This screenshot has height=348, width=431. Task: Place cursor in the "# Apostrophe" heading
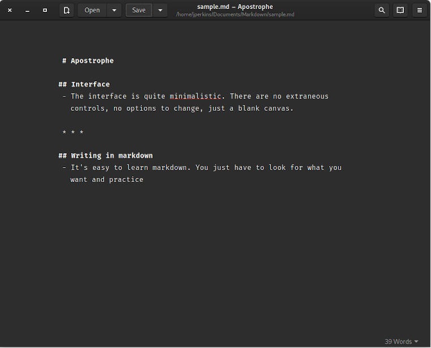(92, 61)
